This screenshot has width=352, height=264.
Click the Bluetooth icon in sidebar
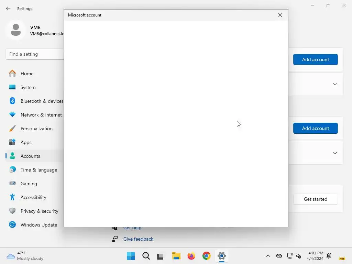pos(12,101)
